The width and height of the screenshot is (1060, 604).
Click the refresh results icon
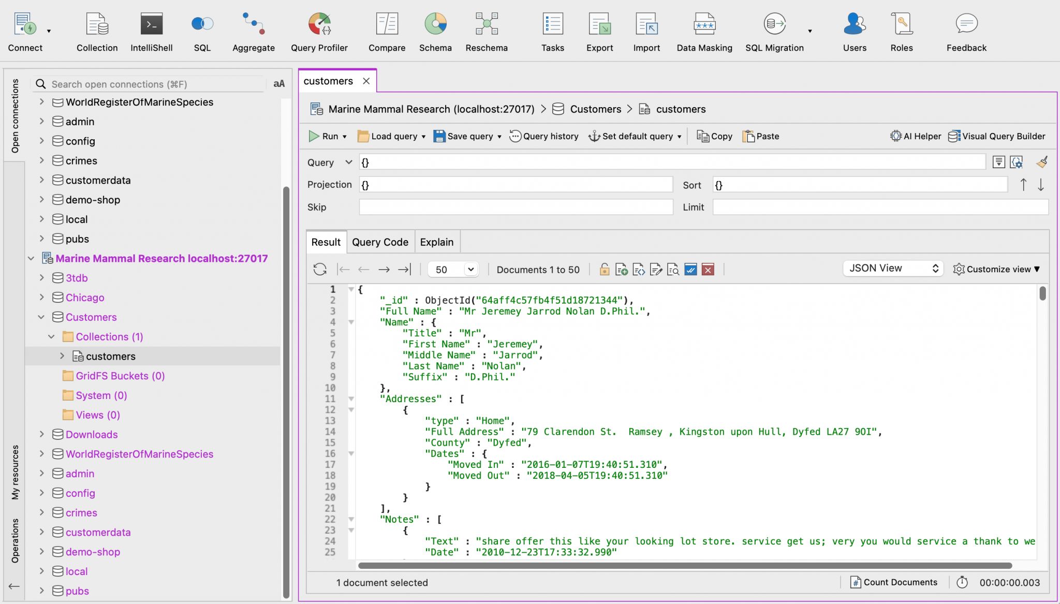320,269
